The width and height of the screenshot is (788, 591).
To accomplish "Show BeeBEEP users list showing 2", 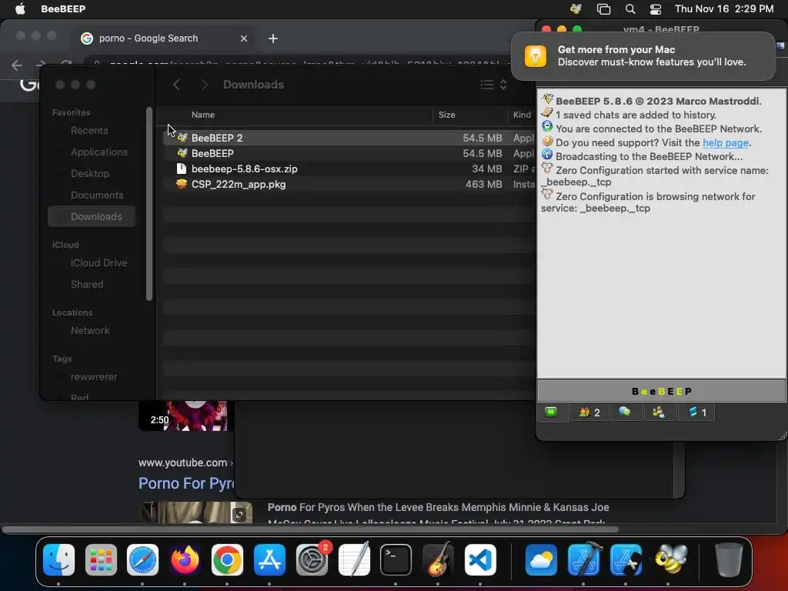I will [589, 412].
